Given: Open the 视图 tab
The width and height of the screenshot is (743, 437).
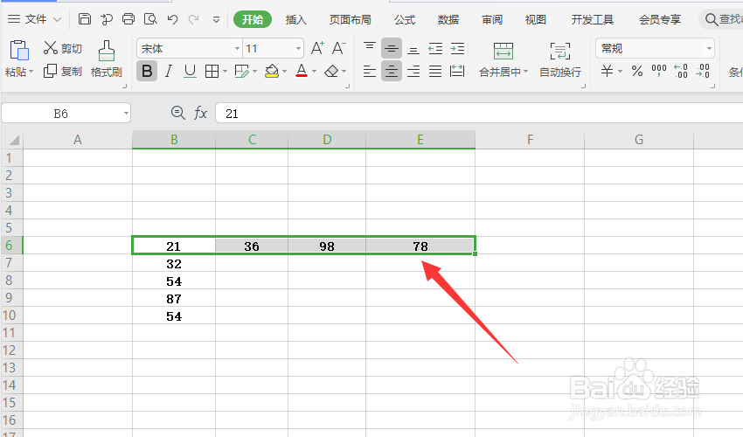Looking at the screenshot, I should (x=536, y=19).
